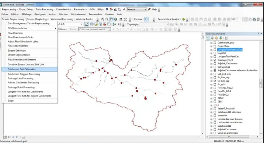Image resolution: width=264 pixels, height=143 pixels.
Task: Open the Créer une nouvelle entité dropdown
Action: click(x=109, y=29)
